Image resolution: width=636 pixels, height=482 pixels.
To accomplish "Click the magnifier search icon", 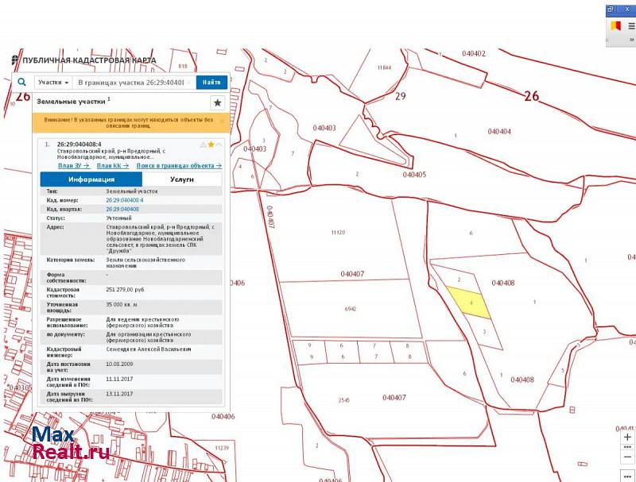I will point(22,82).
